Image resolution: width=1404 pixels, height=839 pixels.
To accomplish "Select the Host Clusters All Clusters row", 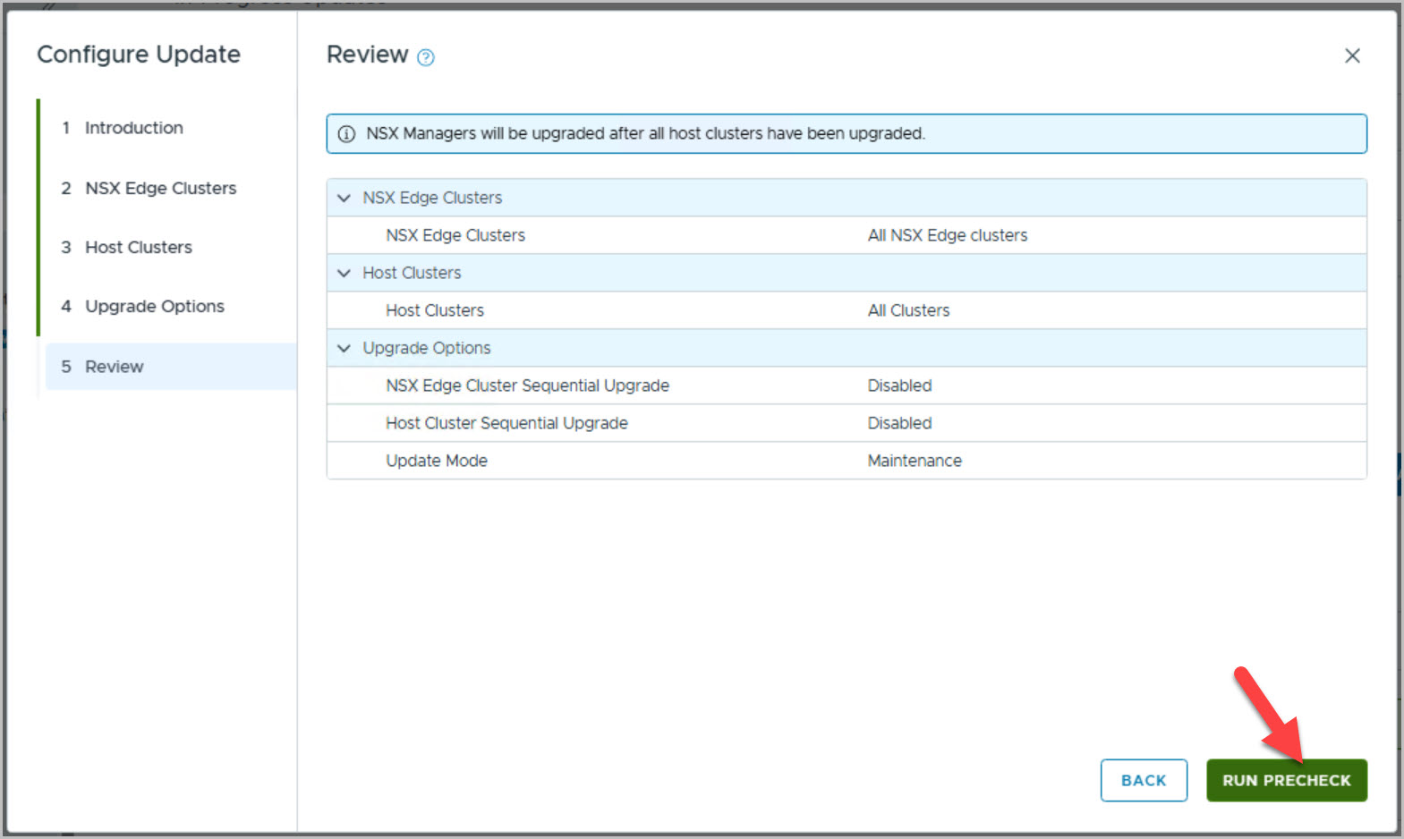I will [x=907, y=310].
